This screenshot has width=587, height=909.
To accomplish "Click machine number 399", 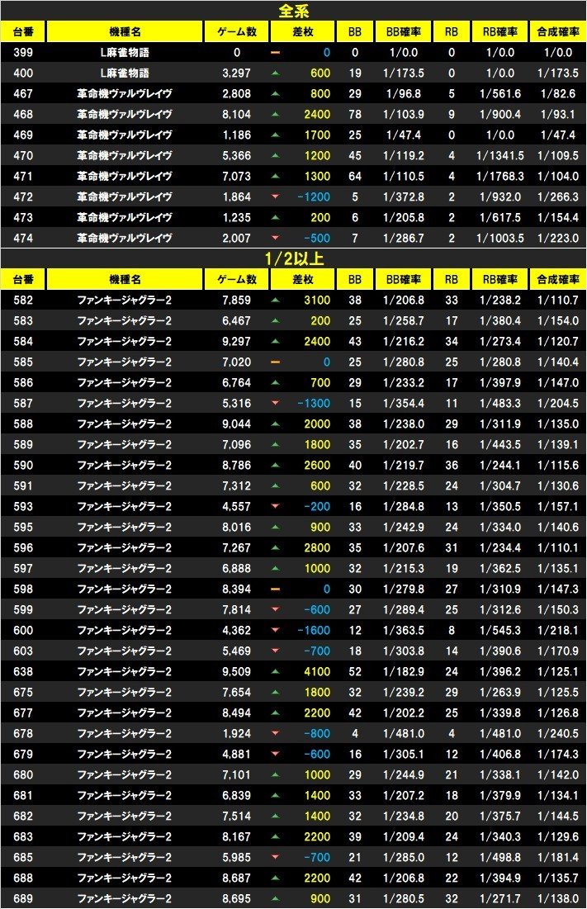I will (x=23, y=53).
